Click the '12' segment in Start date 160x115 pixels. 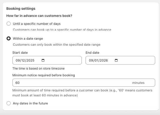pyautogui.click(x=23, y=61)
